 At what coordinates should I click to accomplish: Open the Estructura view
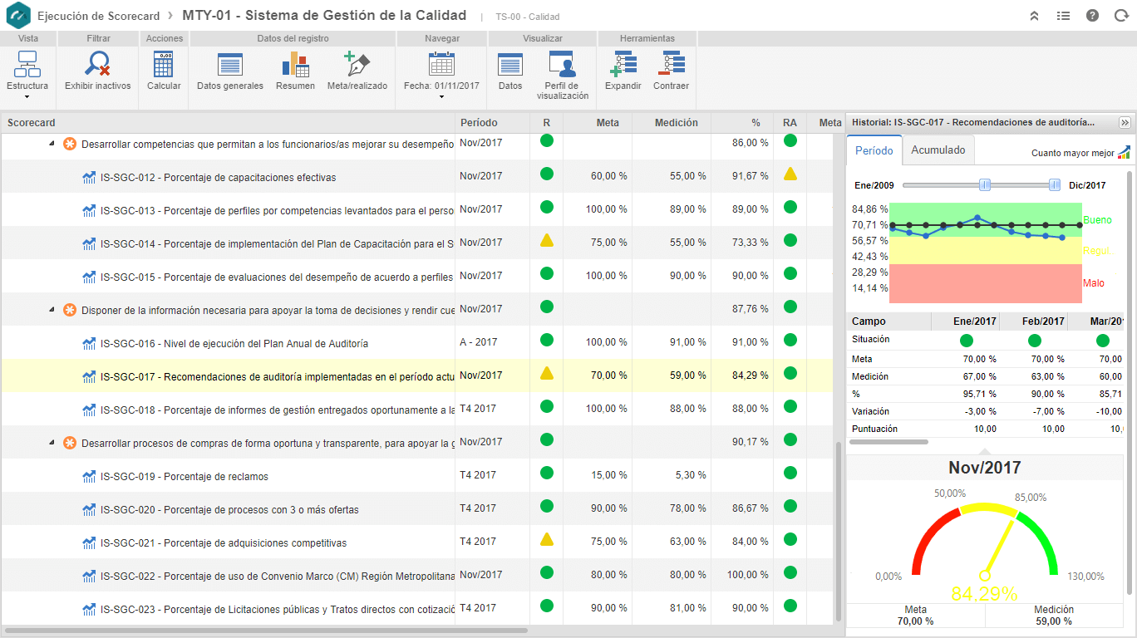point(27,71)
